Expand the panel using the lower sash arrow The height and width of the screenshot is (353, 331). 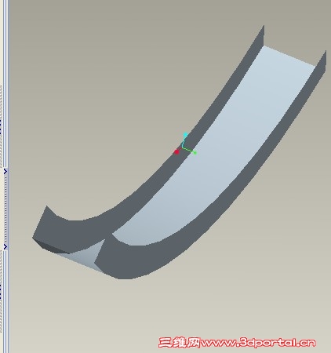click(x=5, y=246)
